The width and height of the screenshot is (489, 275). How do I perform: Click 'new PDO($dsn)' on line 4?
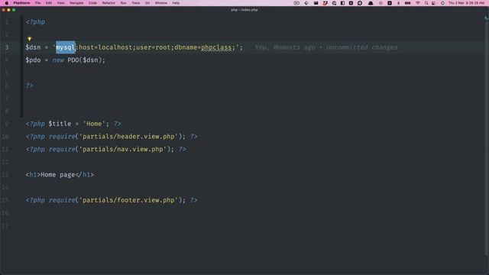pyautogui.click(x=78, y=60)
